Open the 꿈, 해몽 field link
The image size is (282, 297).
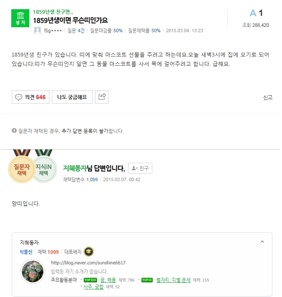pyautogui.click(x=108, y=280)
